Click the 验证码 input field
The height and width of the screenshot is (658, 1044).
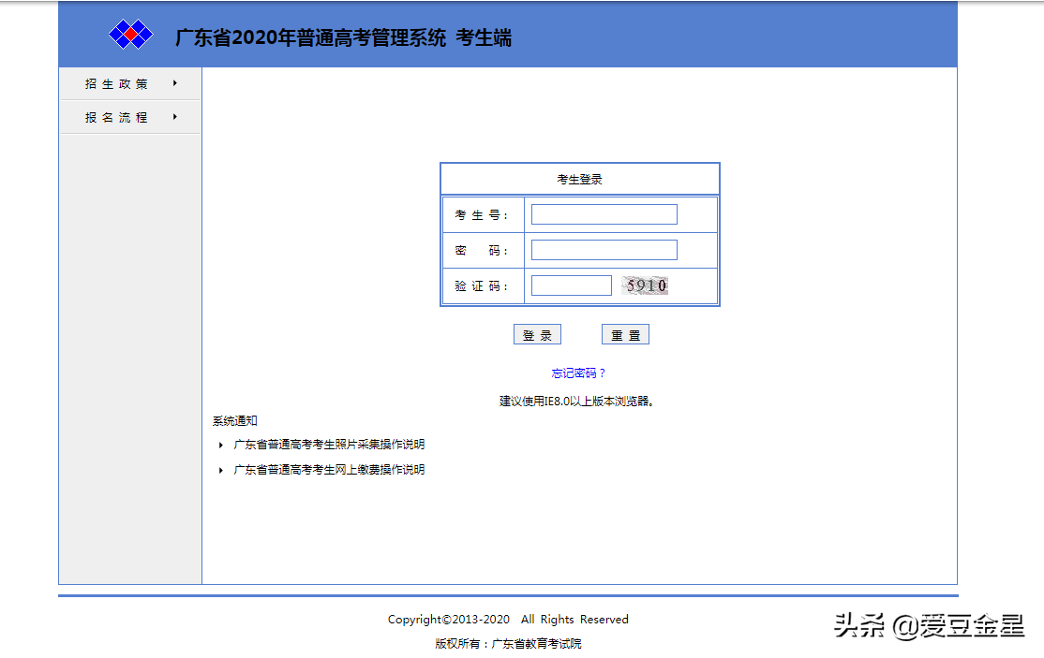(x=571, y=285)
